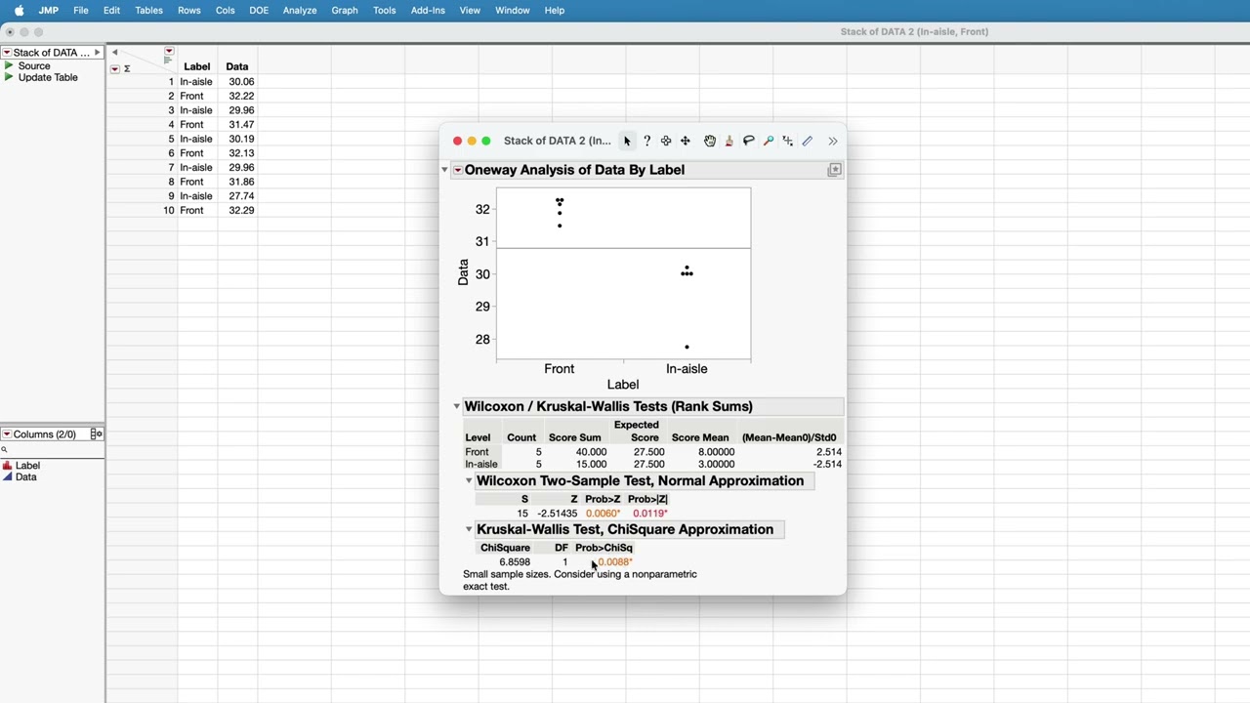Open the Tables menu
This screenshot has height=703, width=1250.
(148, 10)
